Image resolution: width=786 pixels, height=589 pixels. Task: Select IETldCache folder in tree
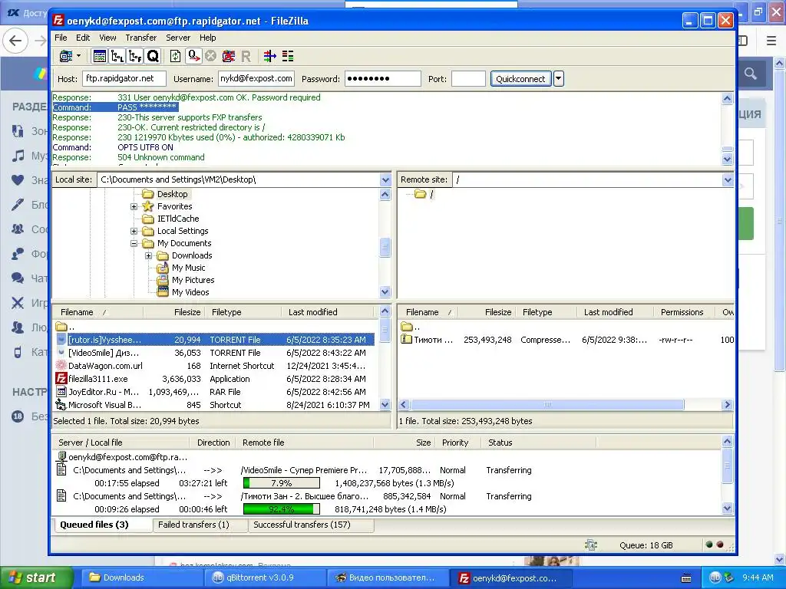[178, 219]
